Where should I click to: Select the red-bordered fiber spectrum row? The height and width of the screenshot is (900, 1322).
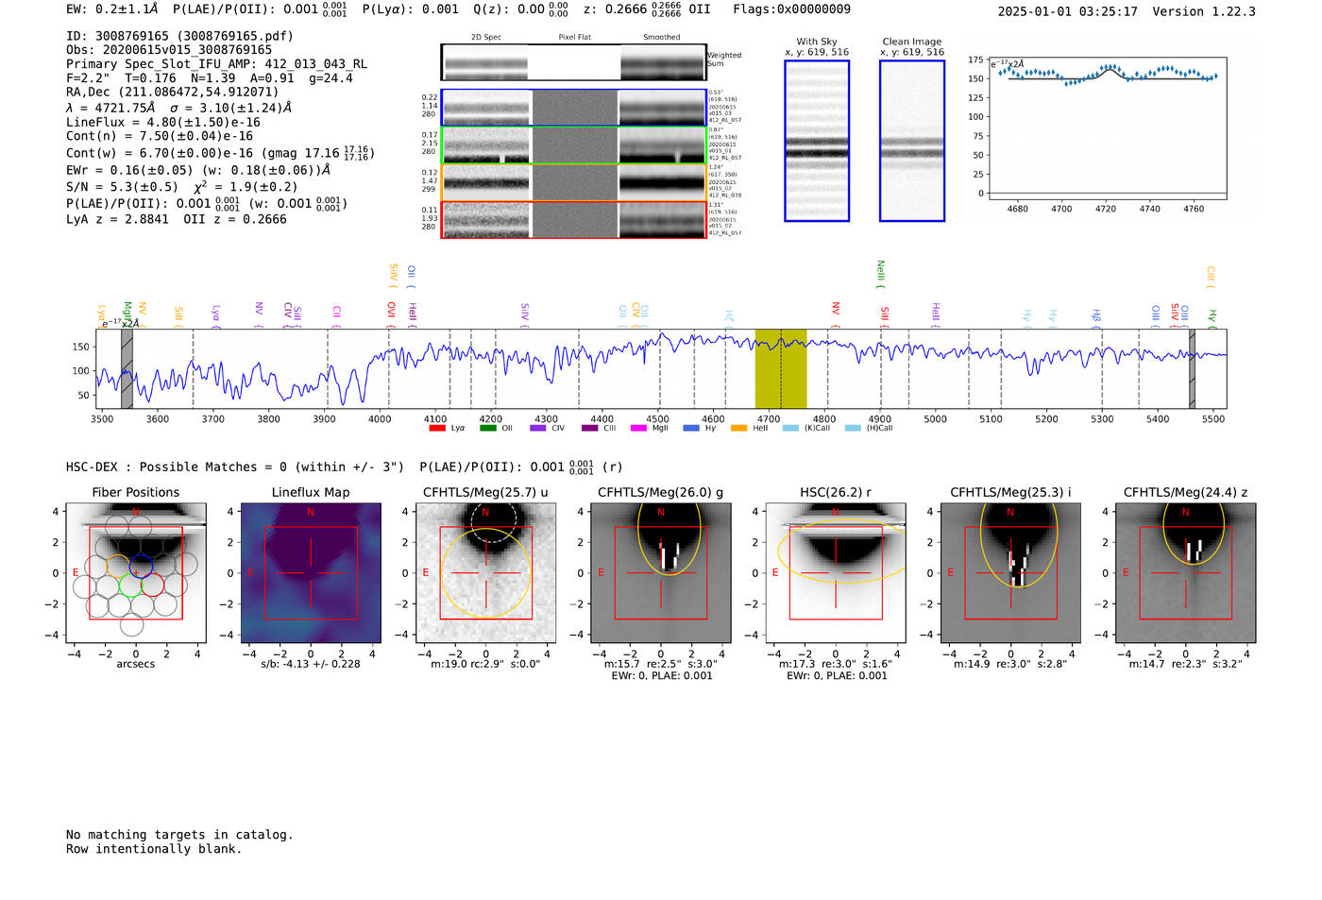coord(574,219)
